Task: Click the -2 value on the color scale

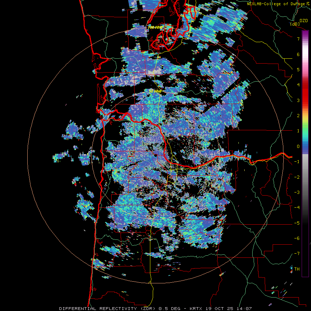Action: [297, 177]
